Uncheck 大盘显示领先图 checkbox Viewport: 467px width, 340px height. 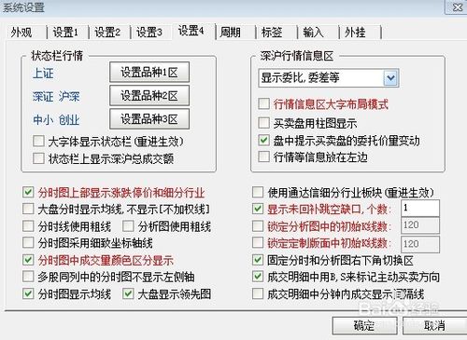pyautogui.click(x=128, y=293)
